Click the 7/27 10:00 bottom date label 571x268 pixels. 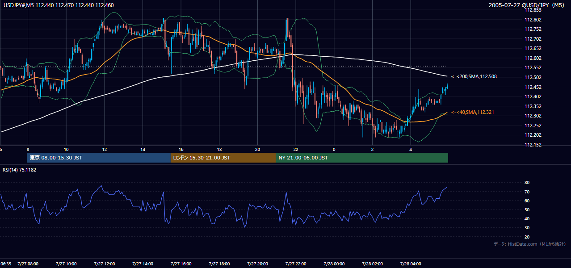[66, 264]
